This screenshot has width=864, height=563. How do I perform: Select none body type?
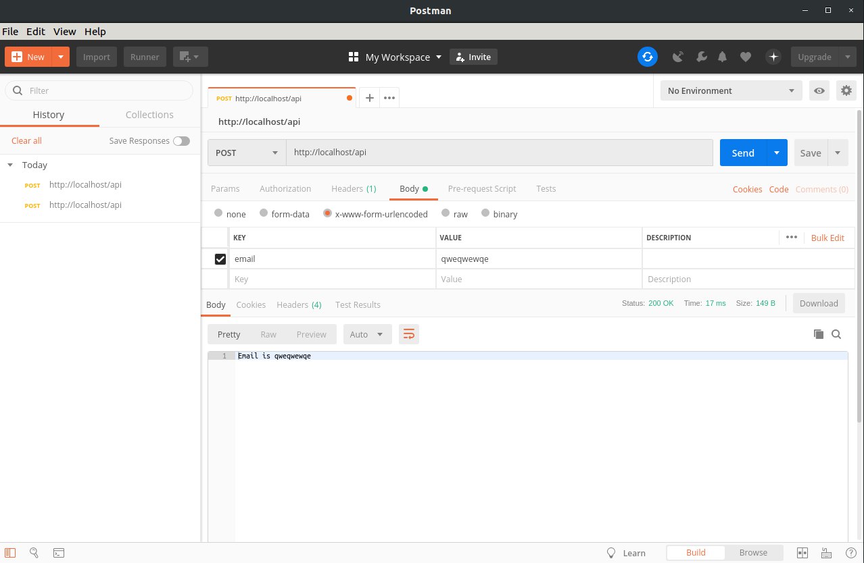218,213
